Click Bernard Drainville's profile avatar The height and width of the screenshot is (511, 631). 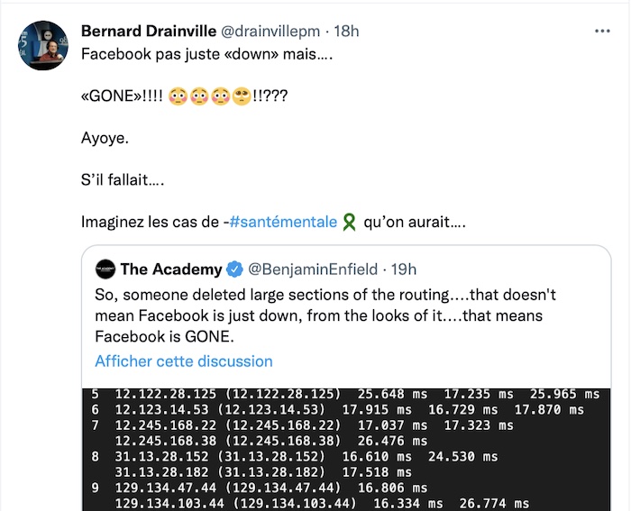[43, 45]
